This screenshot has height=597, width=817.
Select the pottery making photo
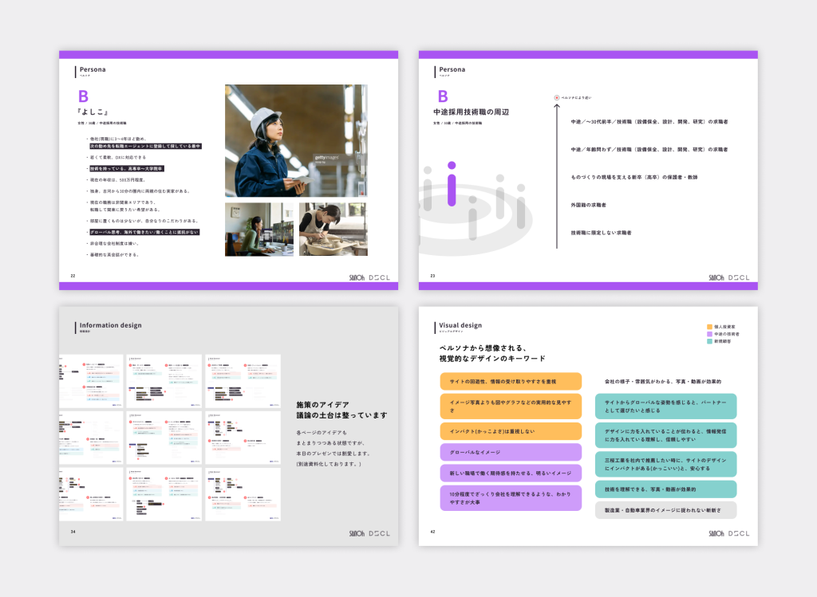pyautogui.click(x=333, y=229)
